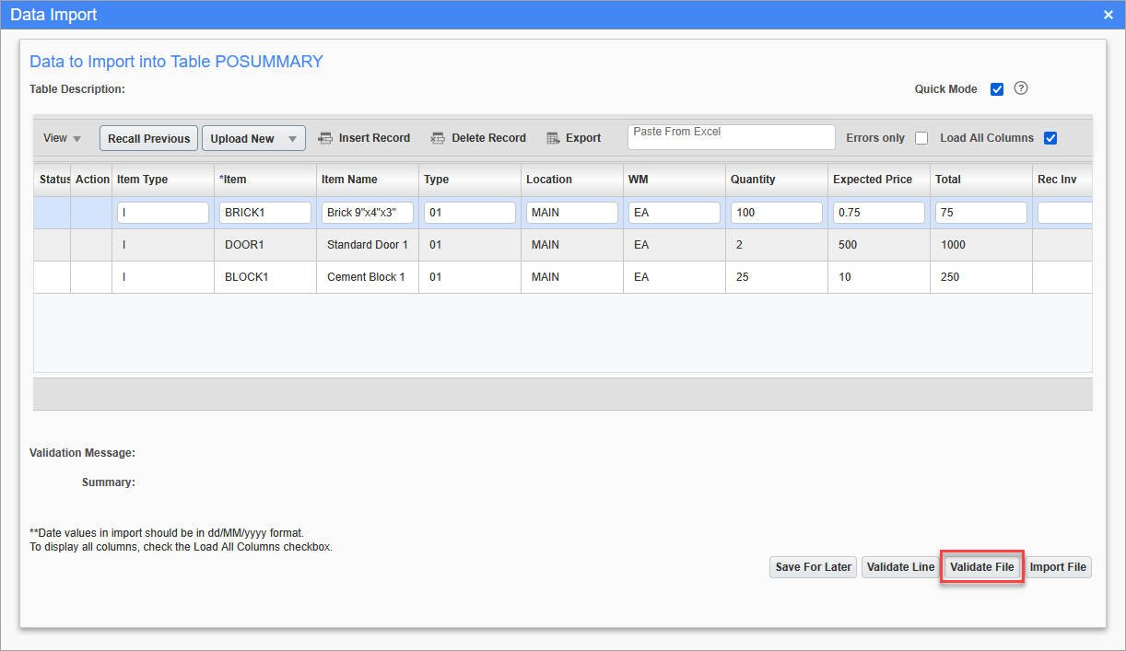Click the Delete Record toolbar entry
This screenshot has height=651, width=1126.
pos(488,137)
